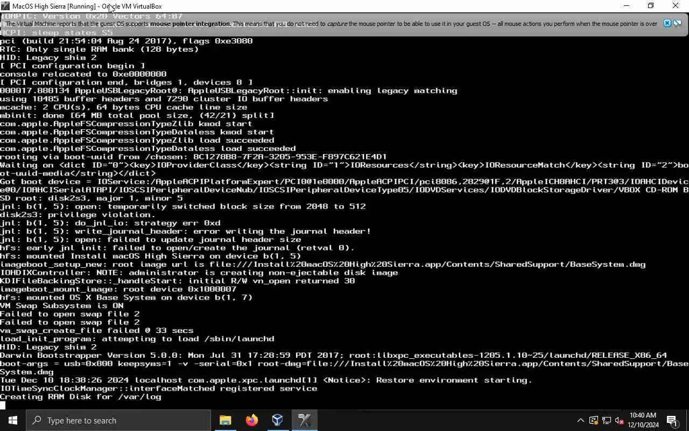The height and width of the screenshot is (431, 689).
Task: Open the clock showing 10:40 AM
Action: [643, 420]
